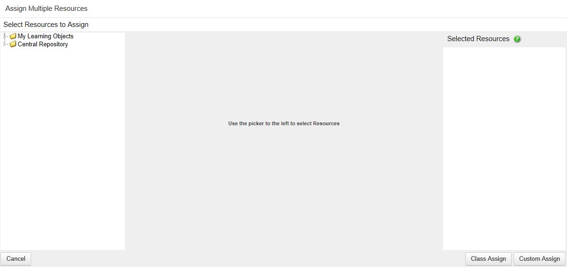Expand the Central Repository tree node
This screenshot has height=267, width=567.
[5, 44]
